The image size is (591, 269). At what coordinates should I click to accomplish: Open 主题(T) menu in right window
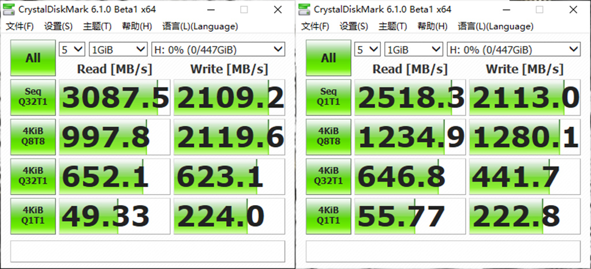tap(392, 26)
